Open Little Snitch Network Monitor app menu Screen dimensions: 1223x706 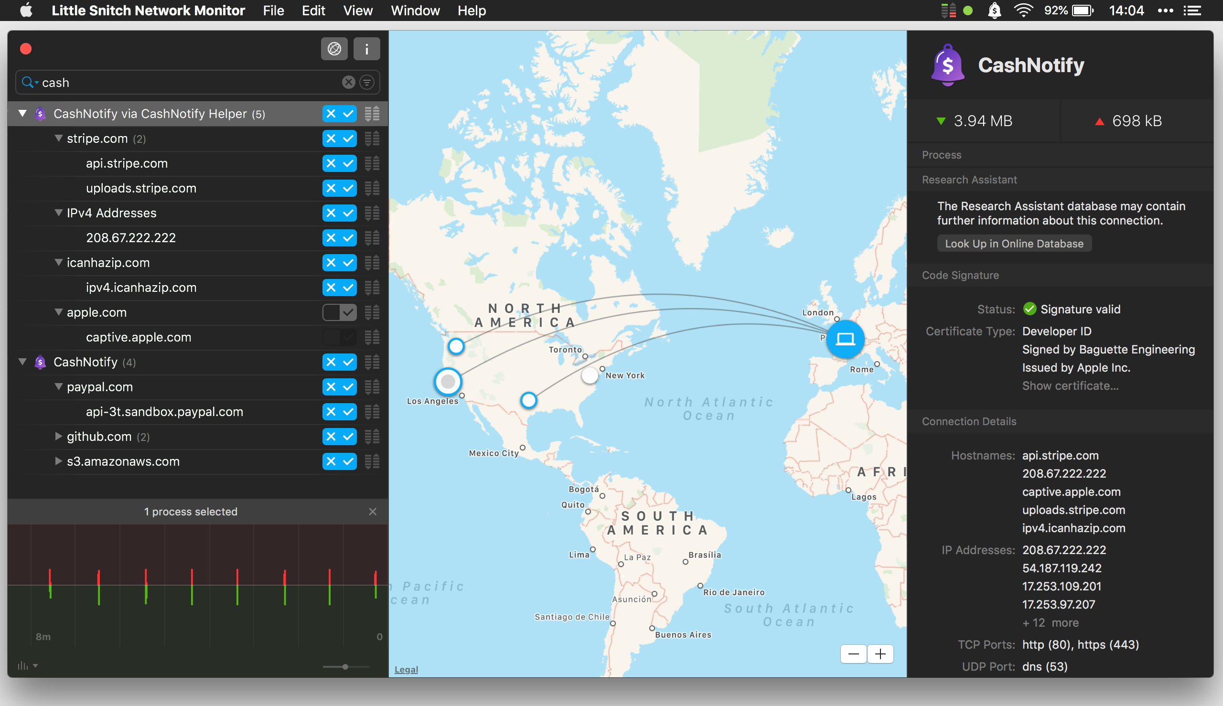click(148, 11)
